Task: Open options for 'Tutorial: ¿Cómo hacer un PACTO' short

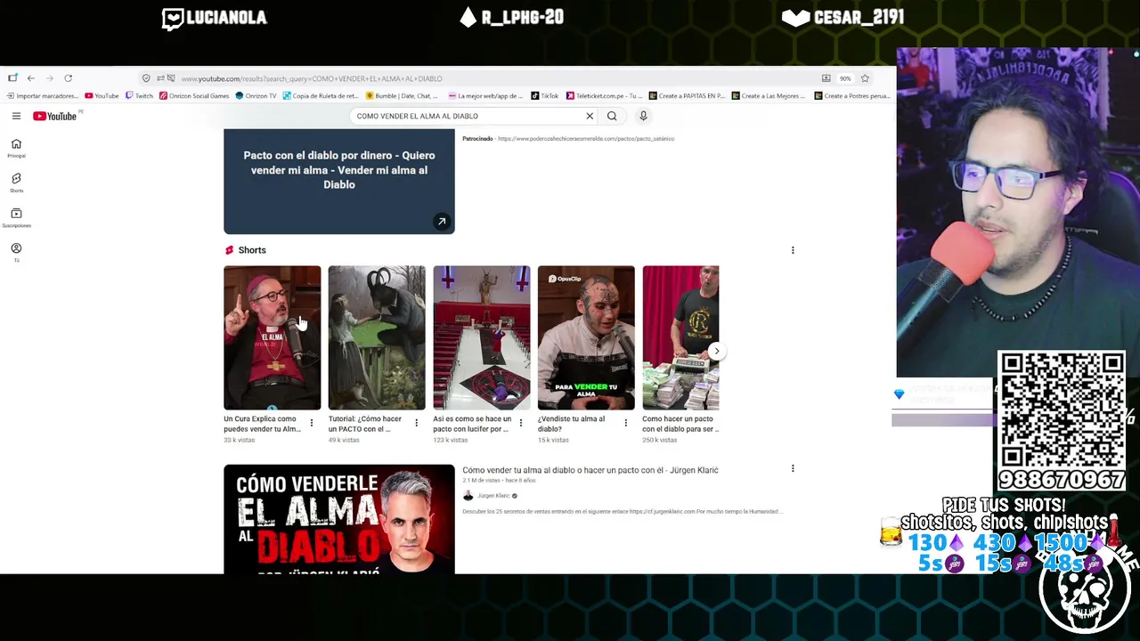Action: pyautogui.click(x=416, y=423)
